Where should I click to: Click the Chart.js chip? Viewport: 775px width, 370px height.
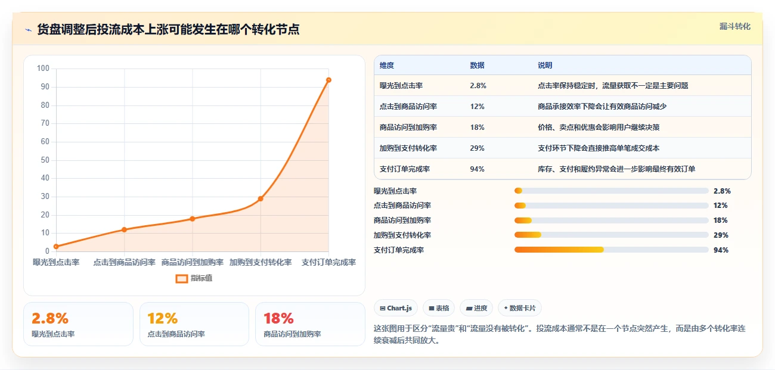click(x=396, y=308)
